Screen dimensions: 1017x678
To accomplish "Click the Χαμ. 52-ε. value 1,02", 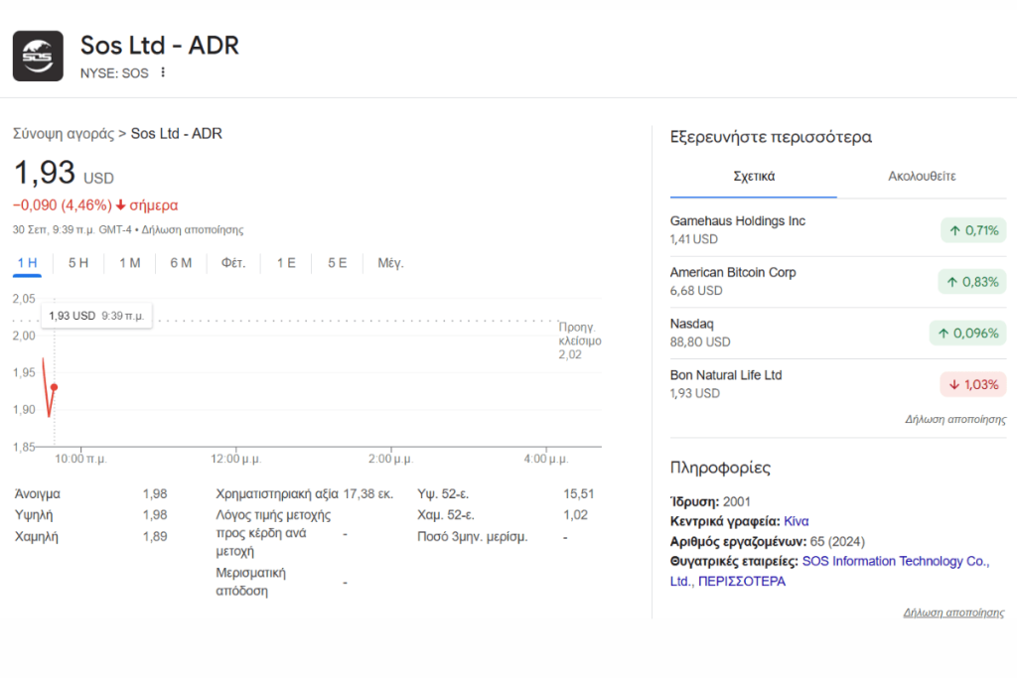I will tap(575, 515).
